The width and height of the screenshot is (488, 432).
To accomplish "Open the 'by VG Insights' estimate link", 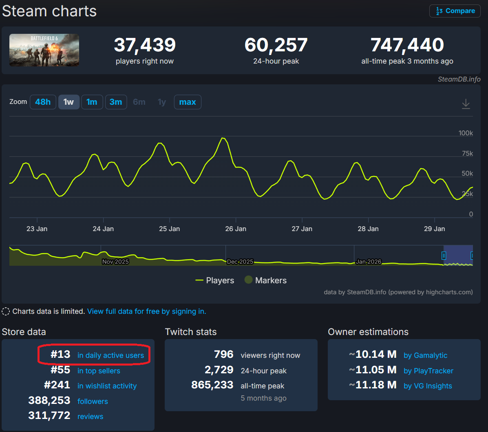I will coord(428,386).
